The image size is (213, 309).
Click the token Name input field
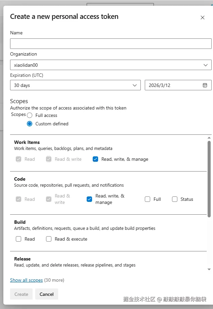coord(111,44)
